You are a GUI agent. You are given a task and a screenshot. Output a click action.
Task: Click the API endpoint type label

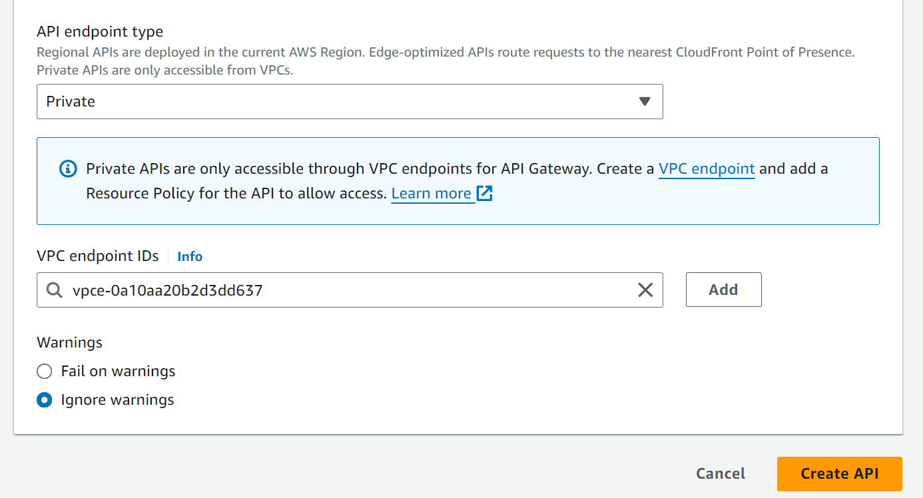(100, 31)
